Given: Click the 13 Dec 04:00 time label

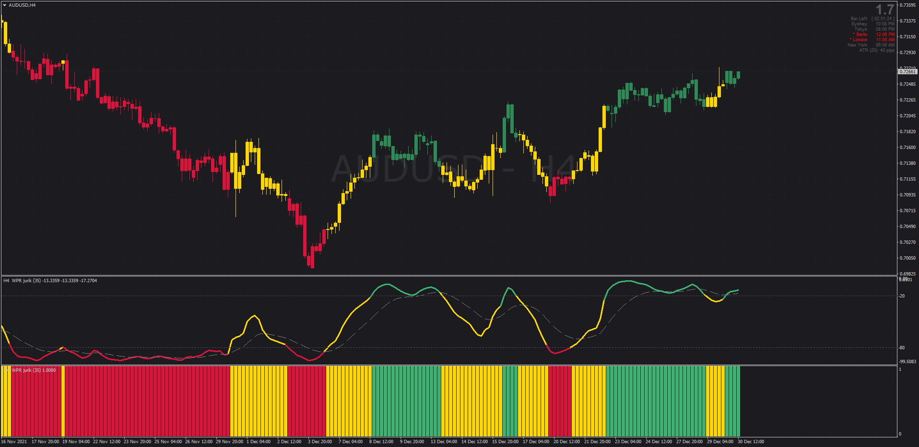Looking at the screenshot, I should (445, 442).
